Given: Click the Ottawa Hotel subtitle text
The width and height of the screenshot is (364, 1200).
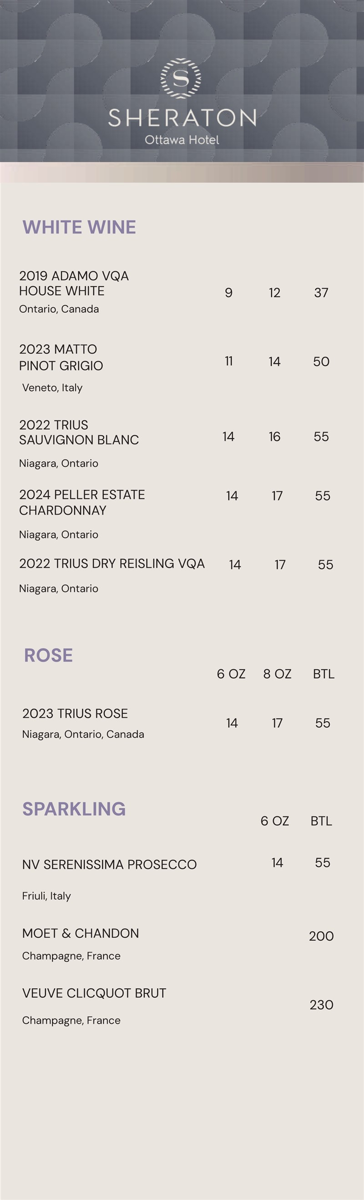Looking at the screenshot, I should click(x=182, y=140).
